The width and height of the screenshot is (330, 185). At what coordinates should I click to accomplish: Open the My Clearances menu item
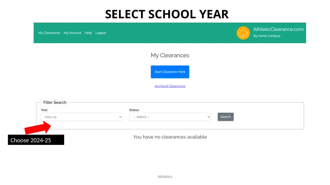pyautogui.click(x=49, y=33)
